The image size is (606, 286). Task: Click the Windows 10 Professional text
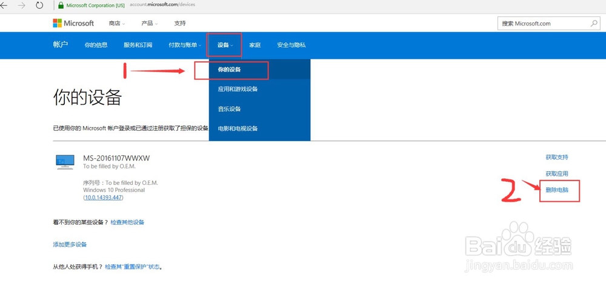click(114, 190)
